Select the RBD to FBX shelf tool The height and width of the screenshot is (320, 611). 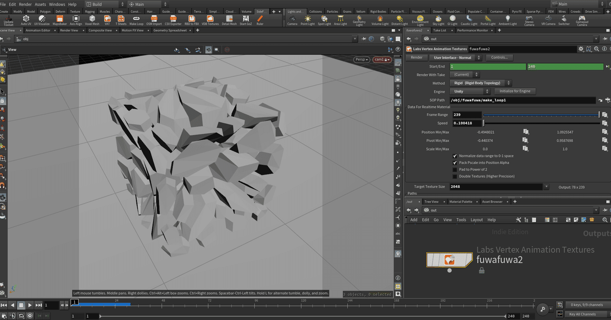(x=191, y=20)
